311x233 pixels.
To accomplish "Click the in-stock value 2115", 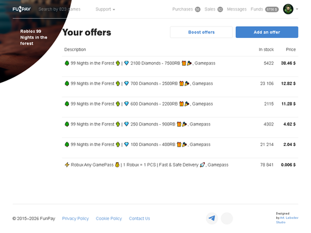I will (x=269, y=104).
